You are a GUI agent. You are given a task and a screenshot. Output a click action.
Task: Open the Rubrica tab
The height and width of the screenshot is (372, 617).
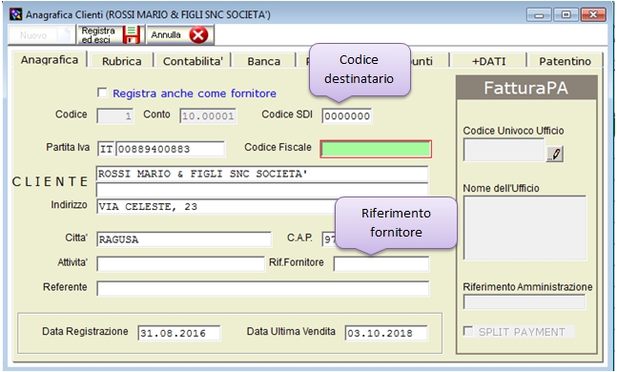click(122, 61)
